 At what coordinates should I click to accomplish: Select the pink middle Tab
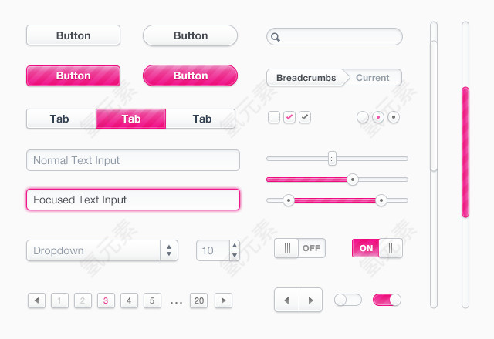[130, 119]
